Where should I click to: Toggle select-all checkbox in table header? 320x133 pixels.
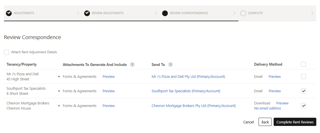pos(304,64)
